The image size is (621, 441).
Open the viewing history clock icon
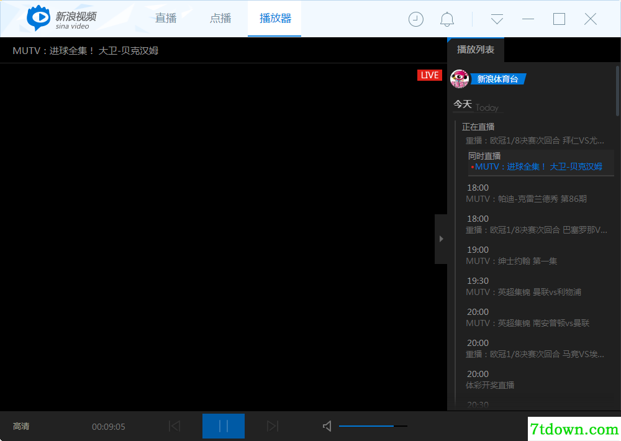(416, 19)
